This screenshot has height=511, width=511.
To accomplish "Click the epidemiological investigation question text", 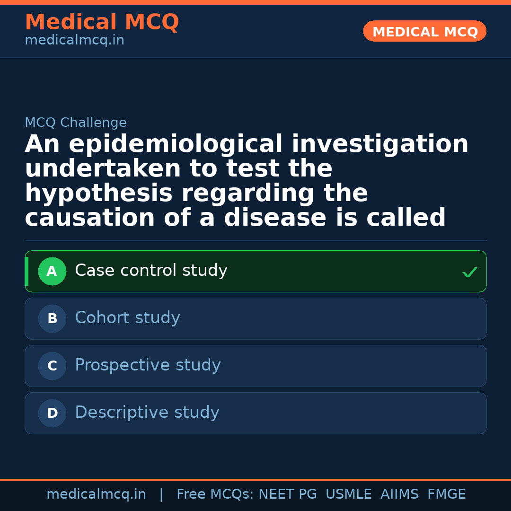I will [246, 181].
